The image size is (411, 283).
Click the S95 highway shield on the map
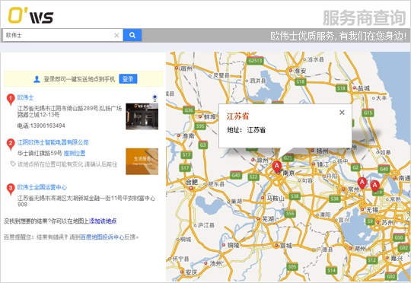(x=199, y=126)
